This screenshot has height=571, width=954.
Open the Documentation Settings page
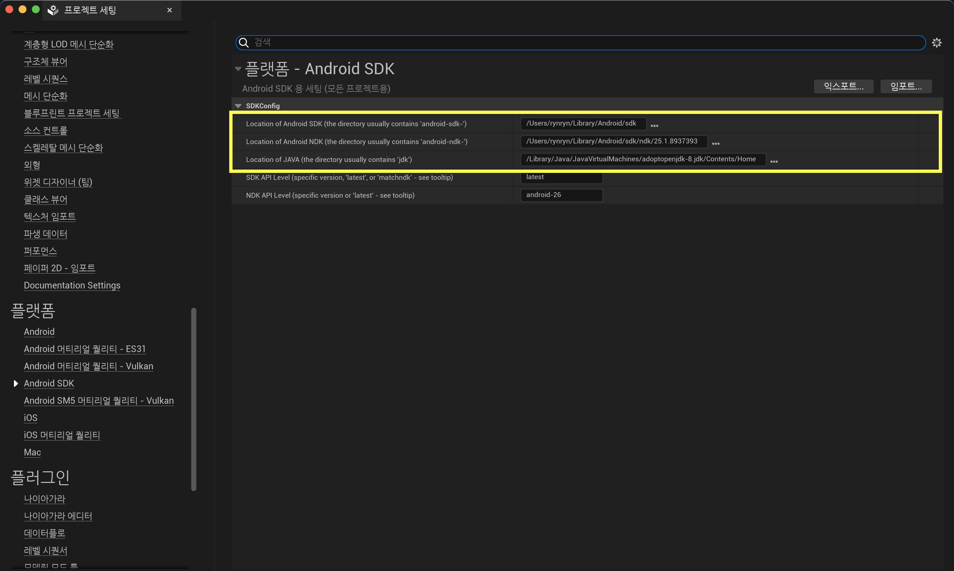[72, 285]
